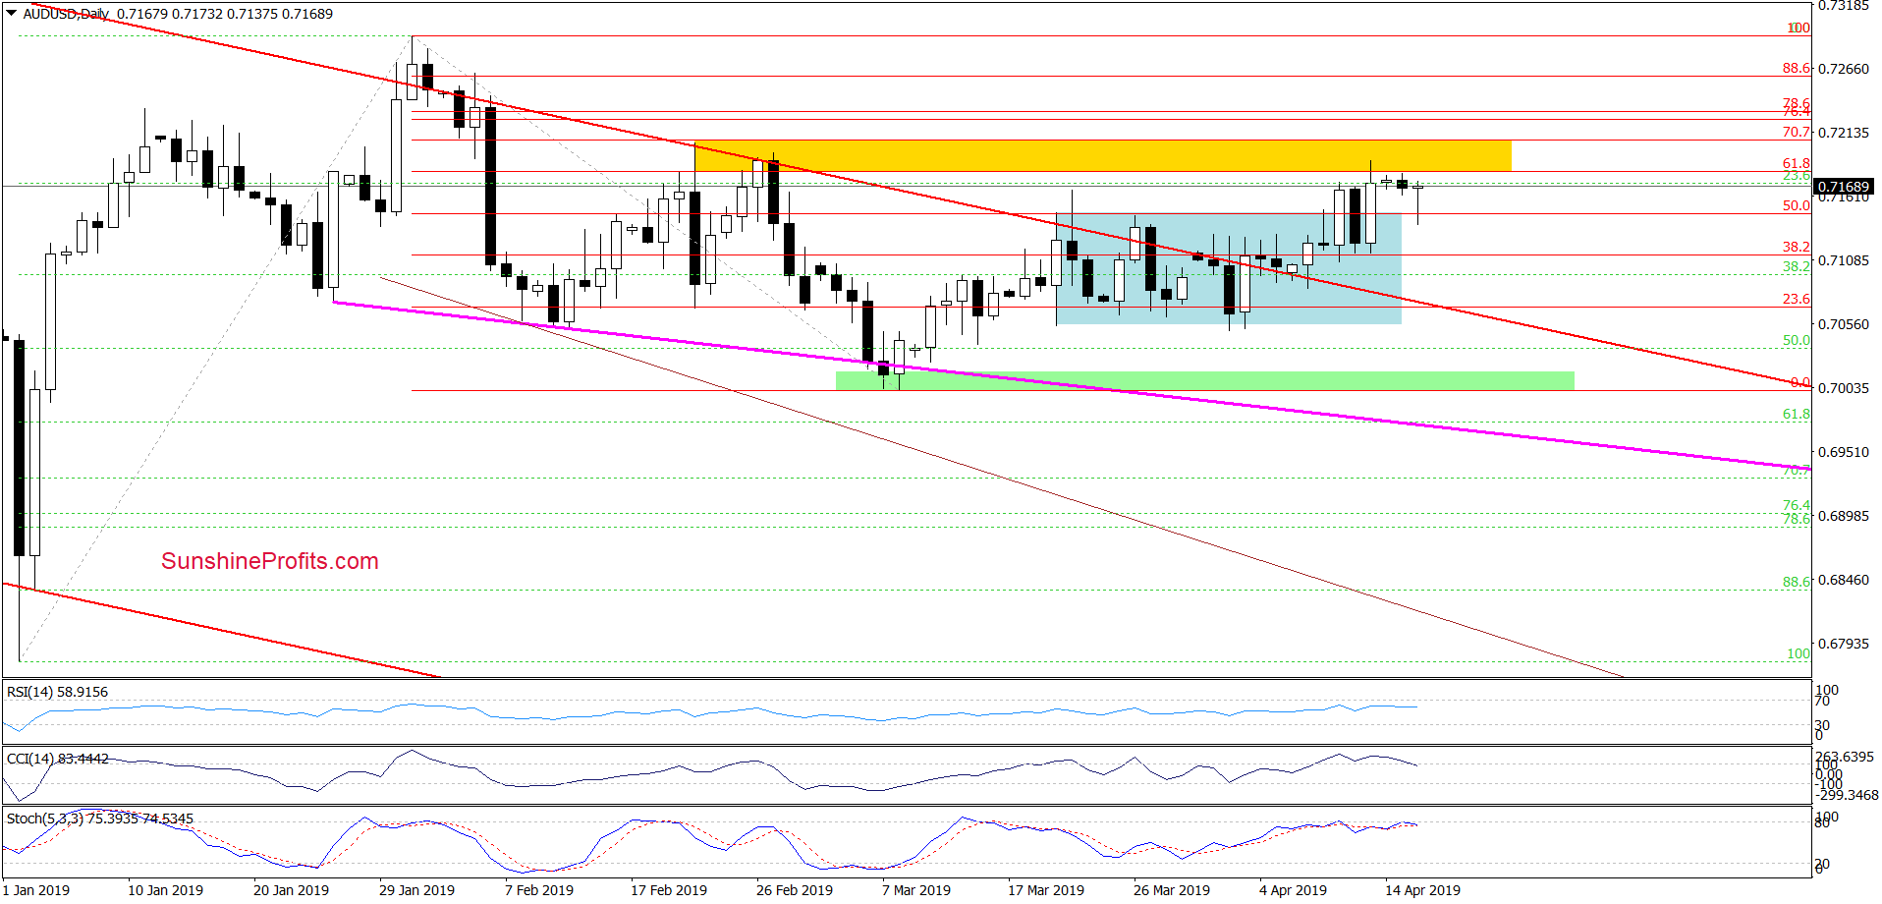Click the 29 Jan 2019 date label
This screenshot has width=1882, height=904.
[416, 890]
